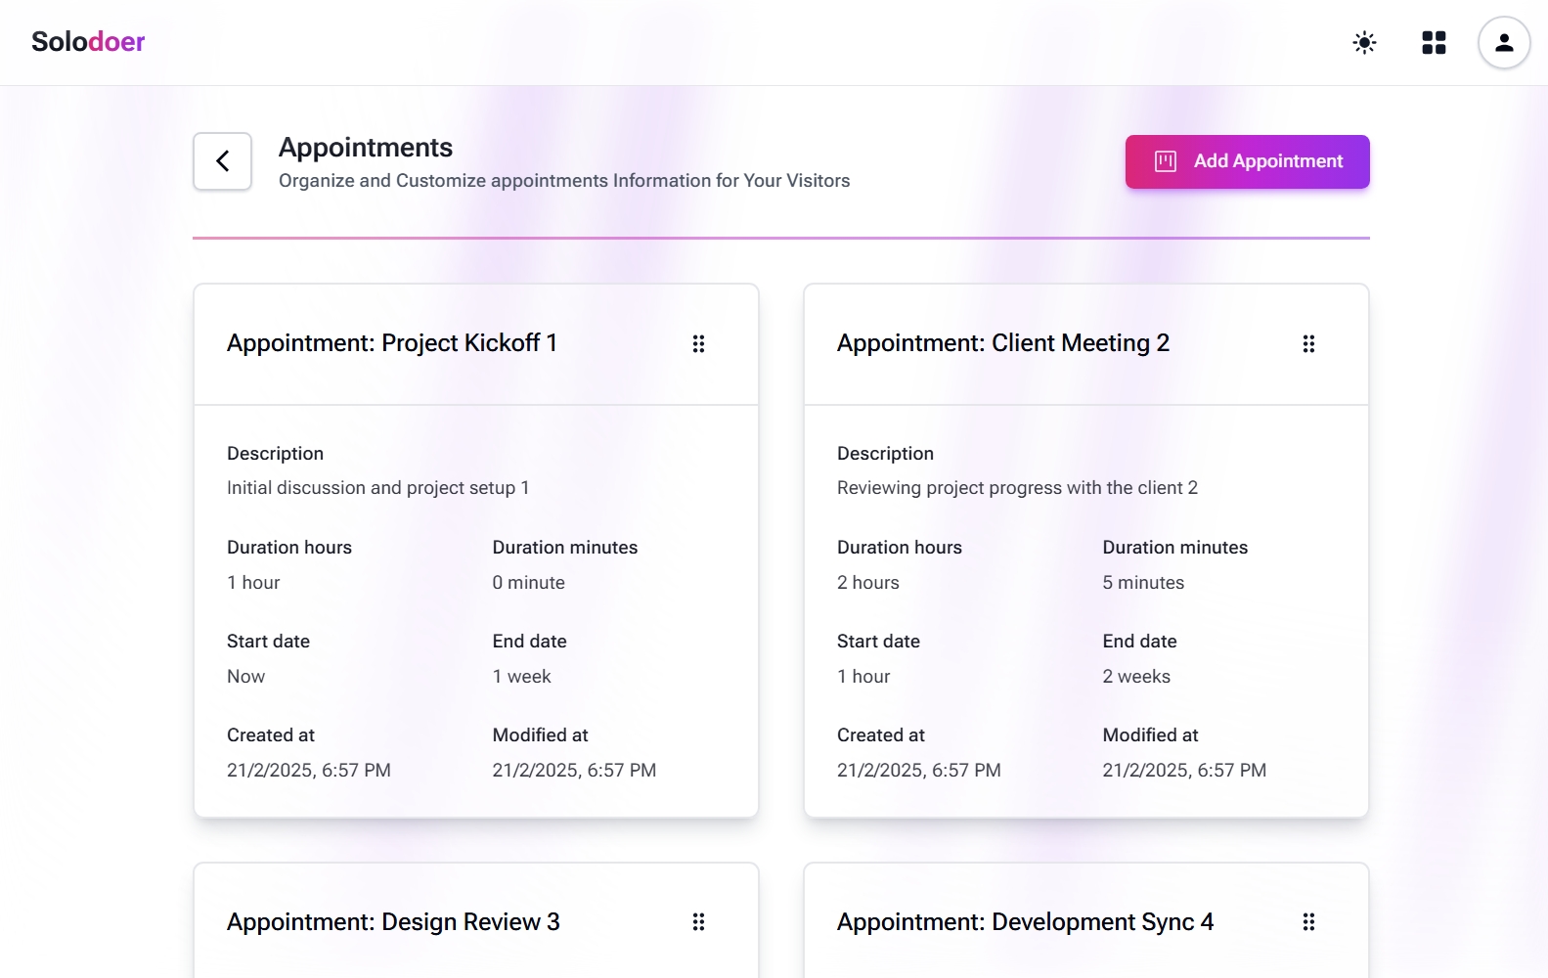Click 'Initial discussion and project setup 1' text
Image resolution: width=1548 pixels, height=978 pixels.
coord(377,488)
